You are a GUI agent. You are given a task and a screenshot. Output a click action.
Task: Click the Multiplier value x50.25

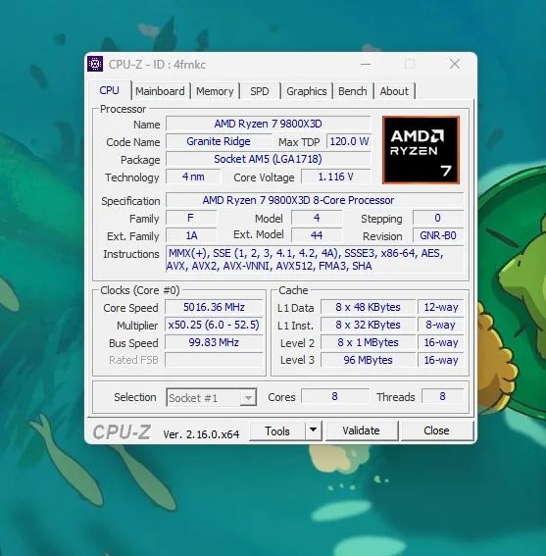point(214,325)
